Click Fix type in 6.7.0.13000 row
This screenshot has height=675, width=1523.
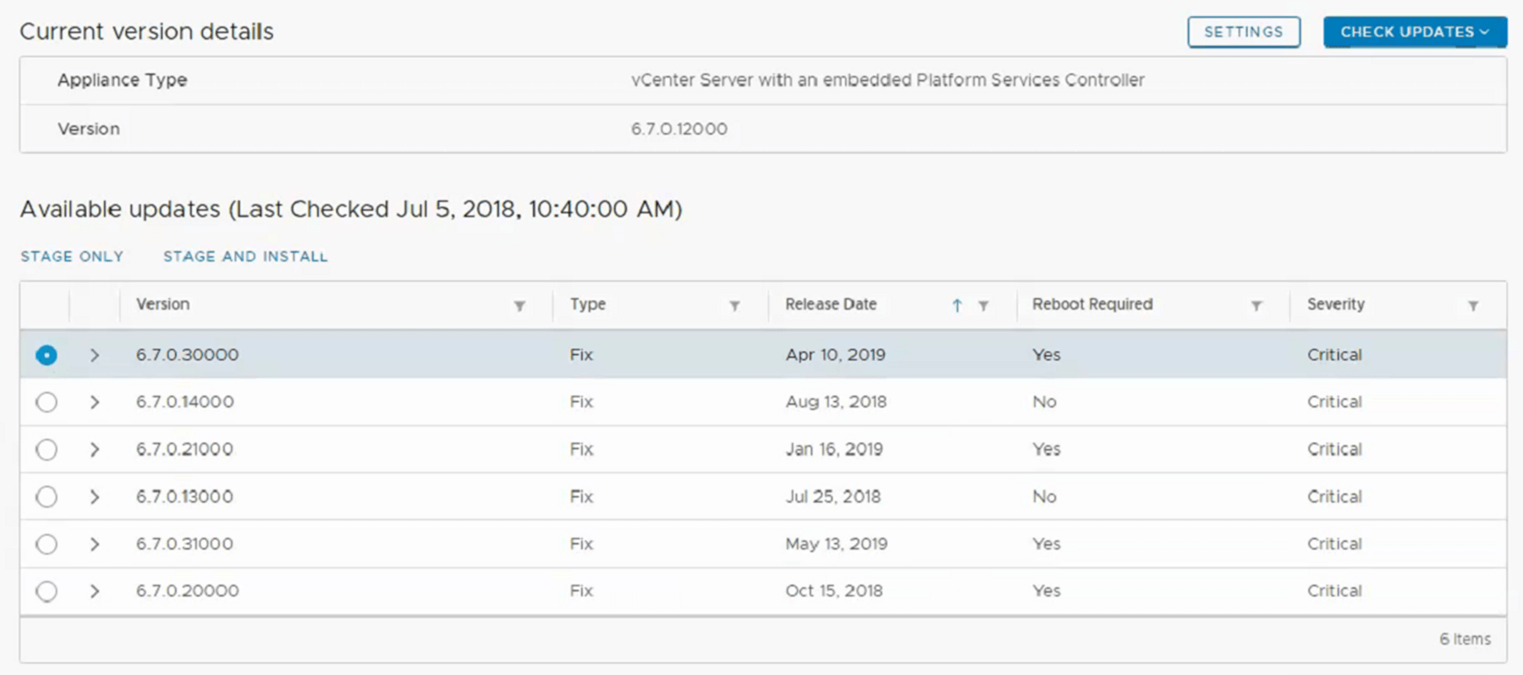pyautogui.click(x=581, y=497)
